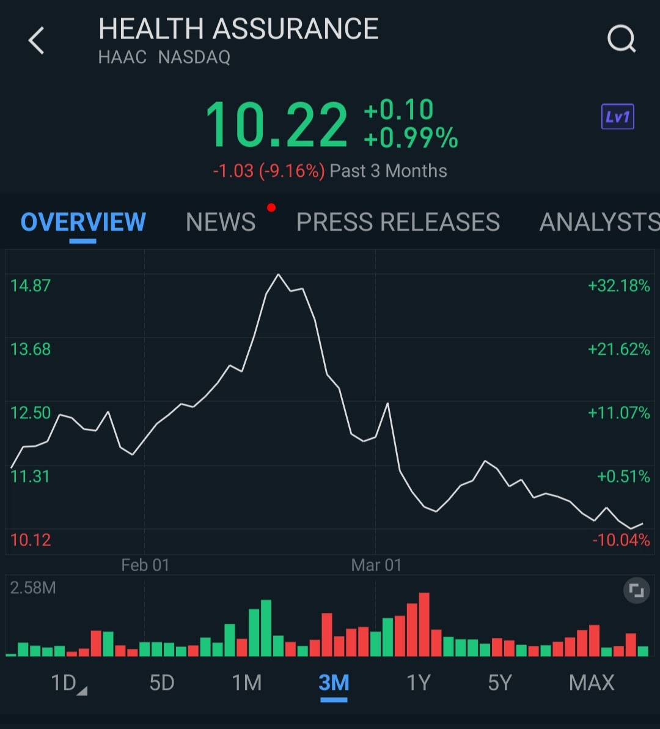The width and height of the screenshot is (660, 729).
Task: Select the 3M time range
Action: [x=334, y=683]
